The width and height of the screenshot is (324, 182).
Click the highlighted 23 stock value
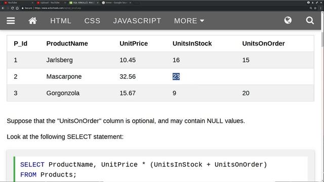pyautogui.click(x=176, y=76)
